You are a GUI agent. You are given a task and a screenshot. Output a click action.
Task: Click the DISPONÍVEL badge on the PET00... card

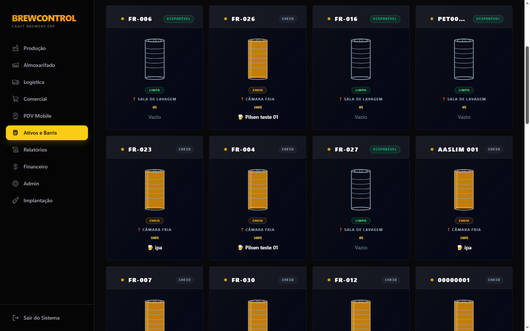[488, 19]
